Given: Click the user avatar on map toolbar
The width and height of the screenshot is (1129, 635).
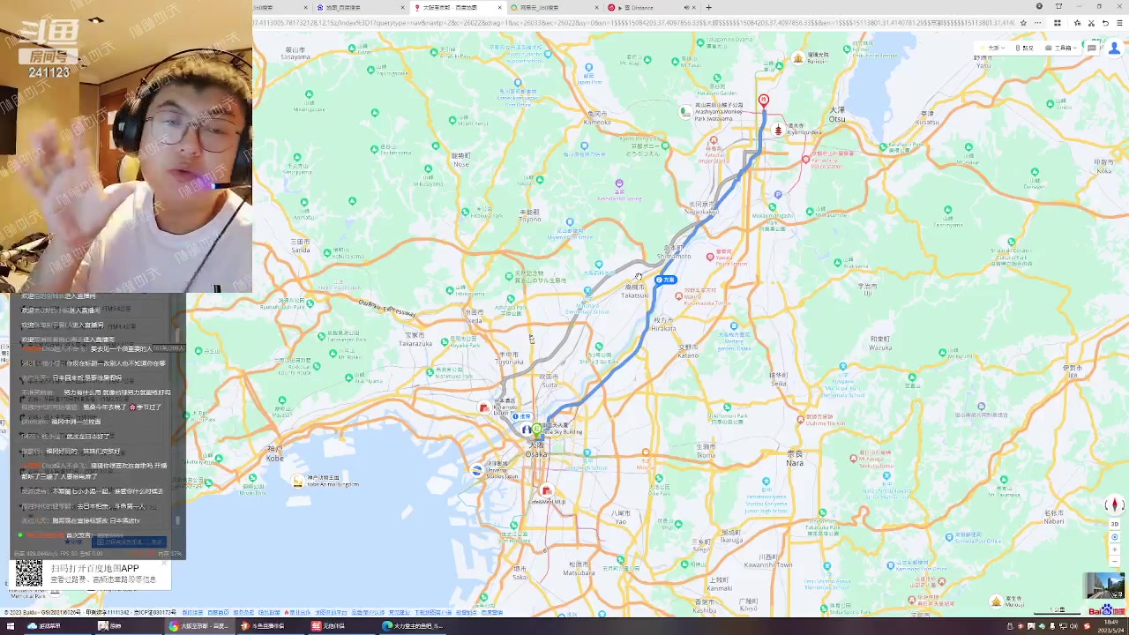Looking at the screenshot, I should (x=1112, y=48).
